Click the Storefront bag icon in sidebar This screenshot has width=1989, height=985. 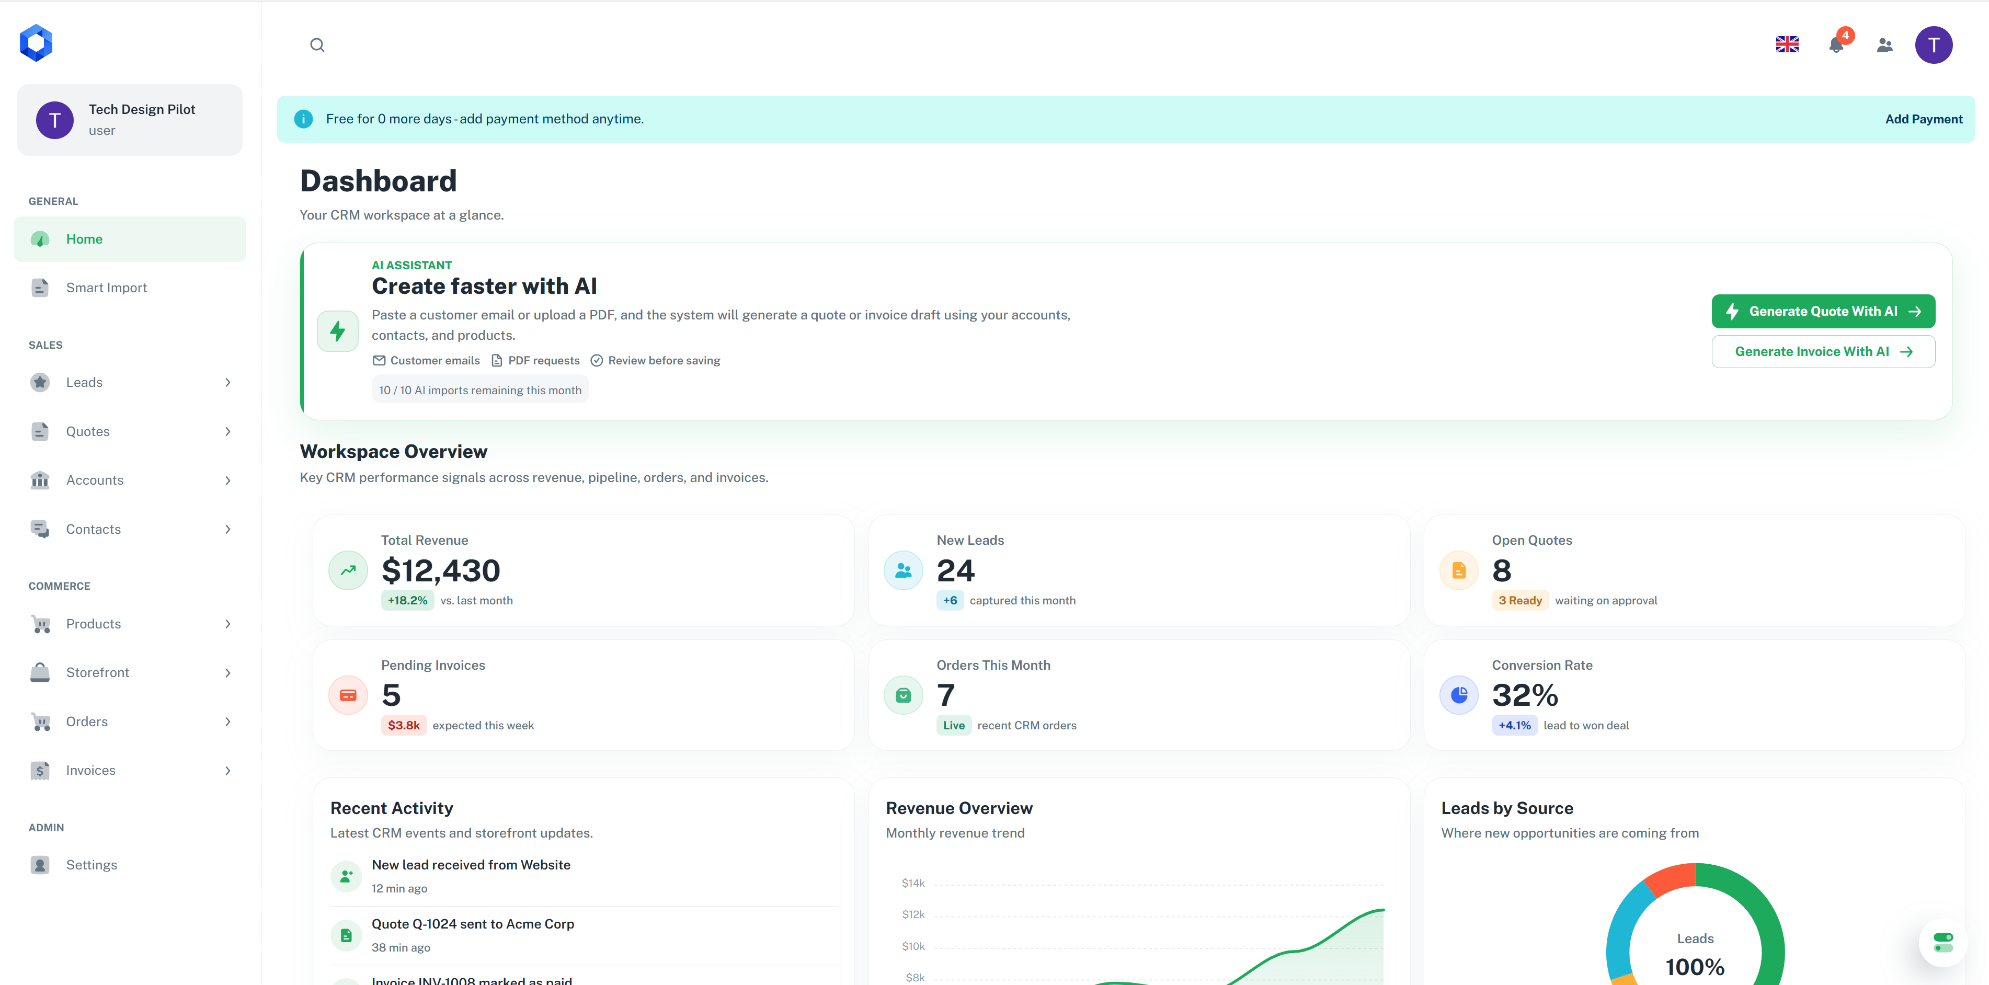pos(40,672)
